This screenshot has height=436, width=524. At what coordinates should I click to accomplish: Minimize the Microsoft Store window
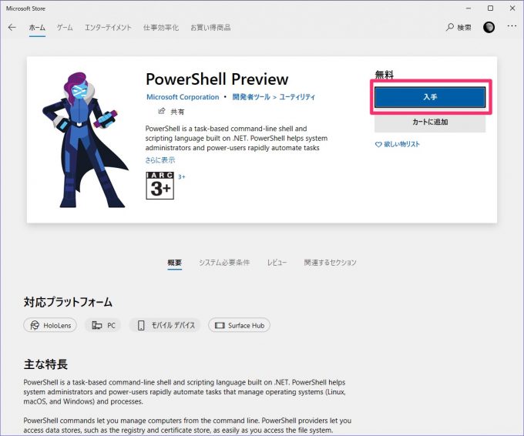click(x=469, y=8)
